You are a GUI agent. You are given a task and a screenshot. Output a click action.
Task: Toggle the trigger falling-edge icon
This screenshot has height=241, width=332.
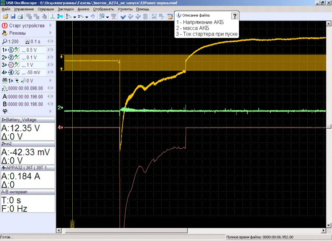[17, 81]
